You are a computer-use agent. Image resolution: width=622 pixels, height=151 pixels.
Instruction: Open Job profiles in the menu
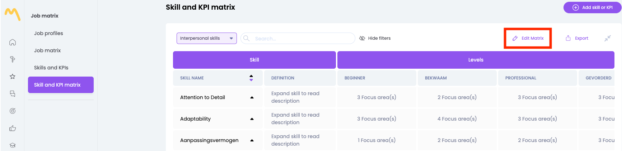[48, 33]
